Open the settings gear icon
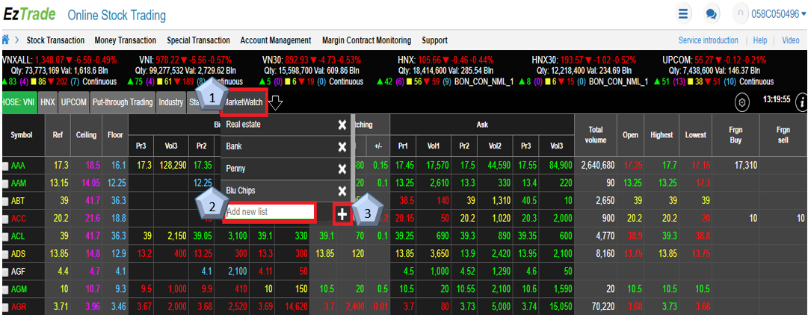The height and width of the screenshot is (315, 808). coord(742,102)
